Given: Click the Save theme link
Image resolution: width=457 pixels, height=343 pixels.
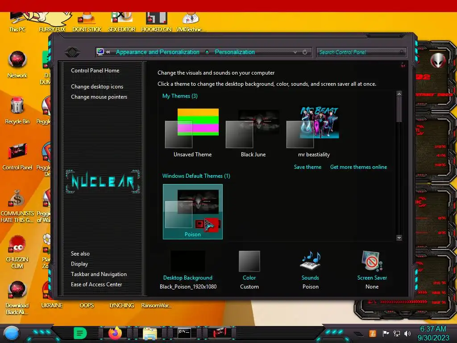Looking at the screenshot, I should pos(307,167).
